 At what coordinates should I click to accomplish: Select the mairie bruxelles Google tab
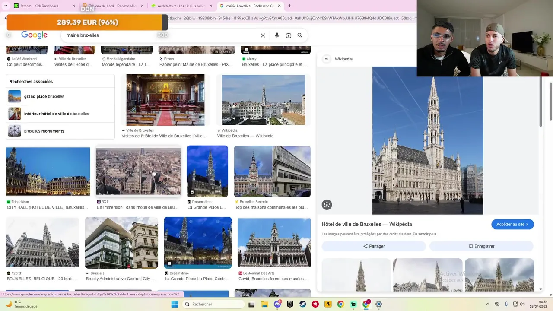(250, 6)
